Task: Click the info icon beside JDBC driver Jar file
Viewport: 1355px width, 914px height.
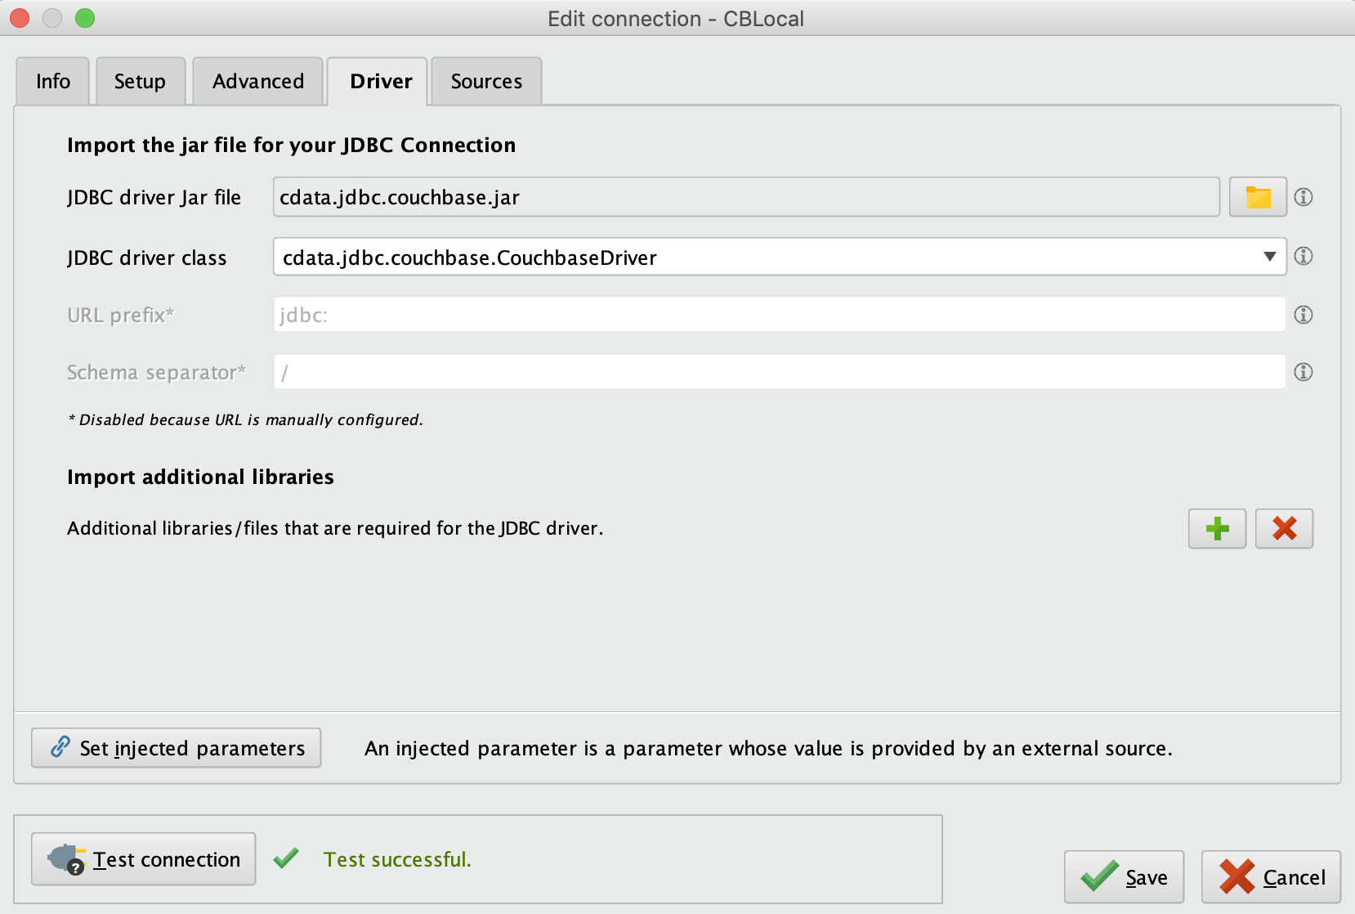Action: click(x=1304, y=197)
